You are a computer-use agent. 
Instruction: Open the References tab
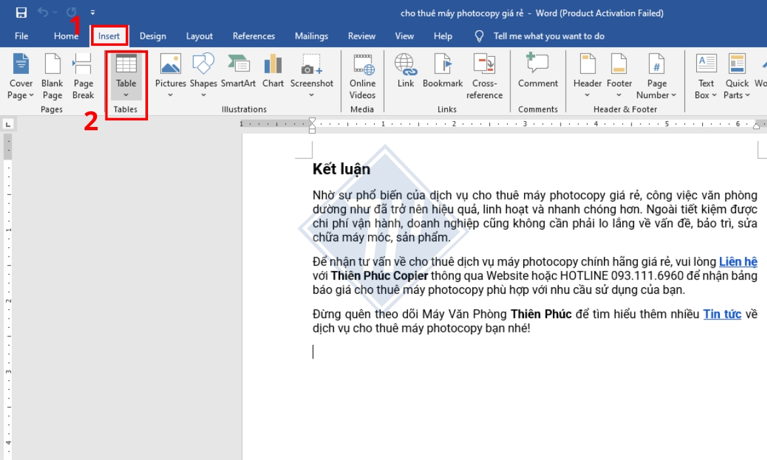pos(253,36)
